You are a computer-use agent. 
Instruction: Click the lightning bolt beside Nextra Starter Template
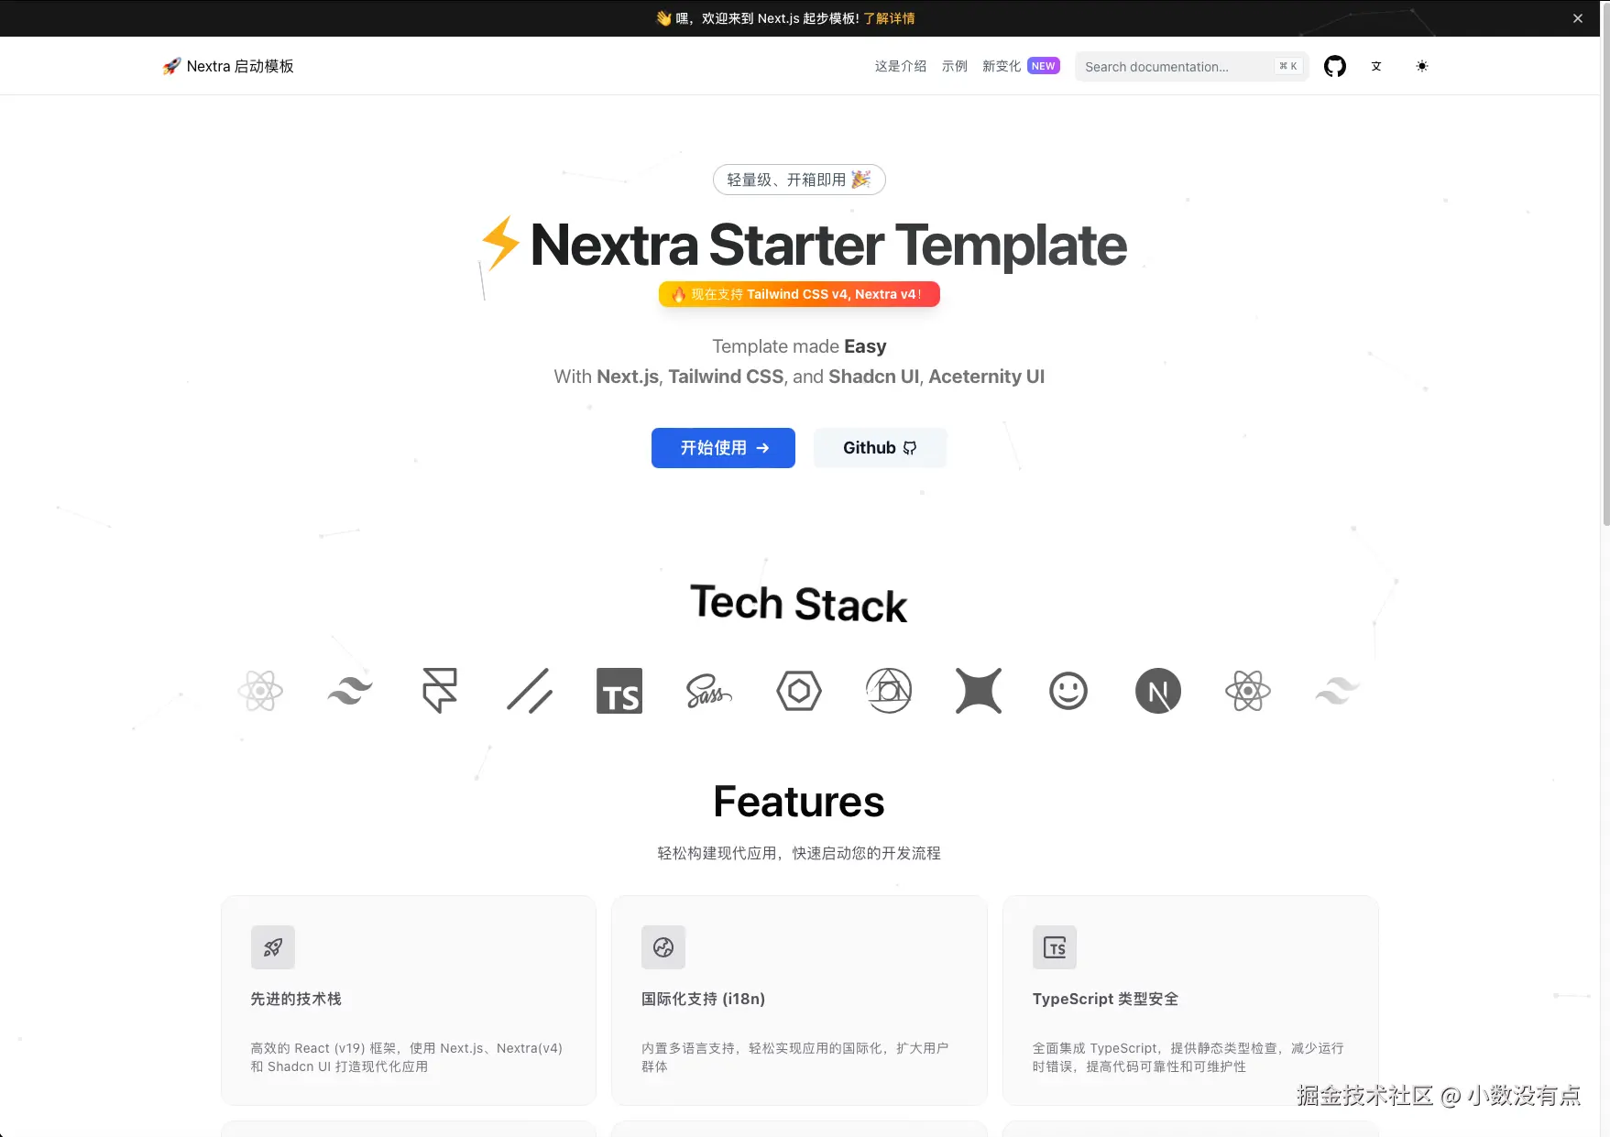point(500,244)
